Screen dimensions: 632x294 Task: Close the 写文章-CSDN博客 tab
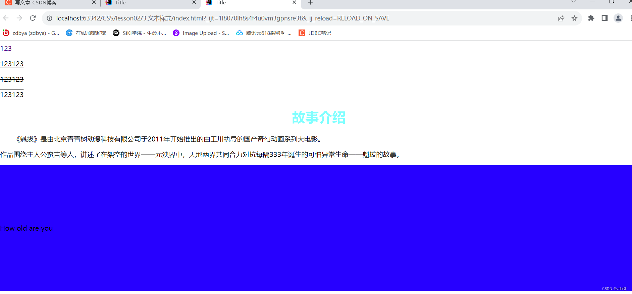tap(94, 3)
